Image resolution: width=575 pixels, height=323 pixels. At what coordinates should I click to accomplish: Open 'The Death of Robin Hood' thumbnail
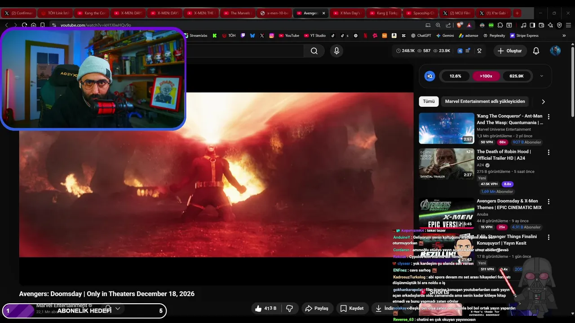click(447, 164)
